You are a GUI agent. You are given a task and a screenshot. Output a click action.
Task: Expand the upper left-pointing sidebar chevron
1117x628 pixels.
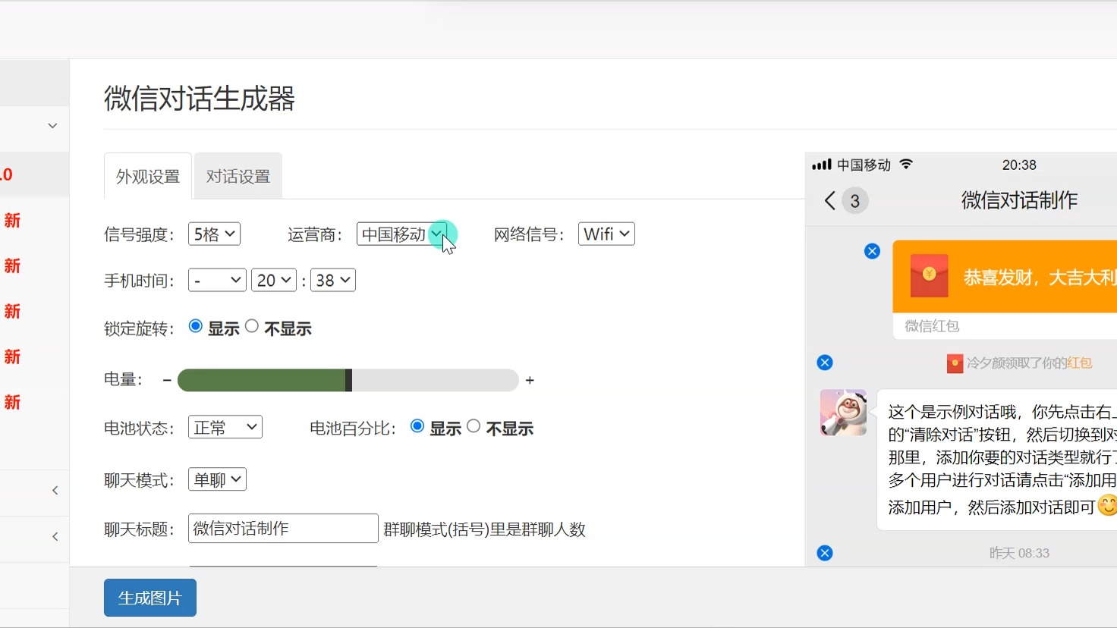click(x=55, y=491)
